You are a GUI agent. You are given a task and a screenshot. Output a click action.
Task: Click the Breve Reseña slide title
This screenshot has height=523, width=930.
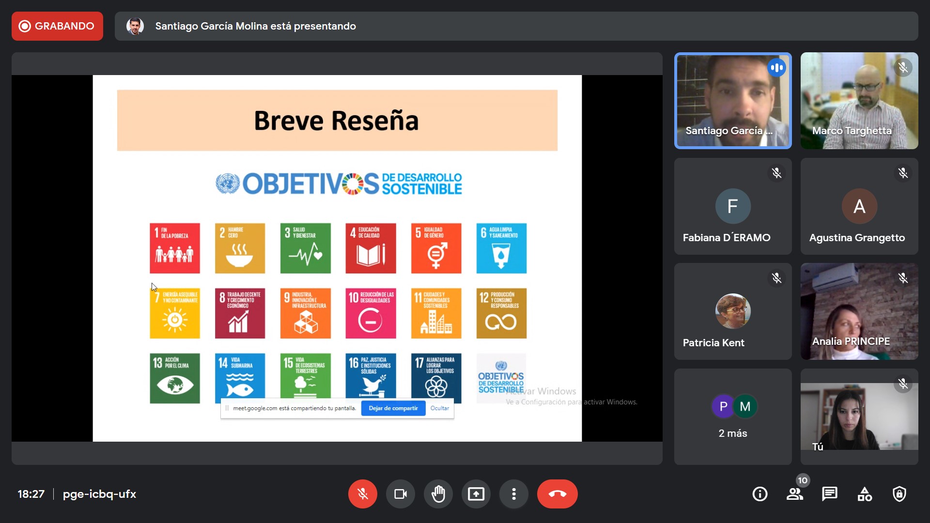point(337,120)
